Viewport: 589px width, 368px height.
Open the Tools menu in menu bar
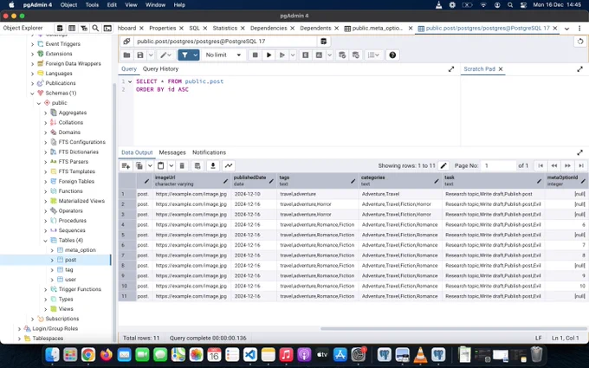coord(92,5)
